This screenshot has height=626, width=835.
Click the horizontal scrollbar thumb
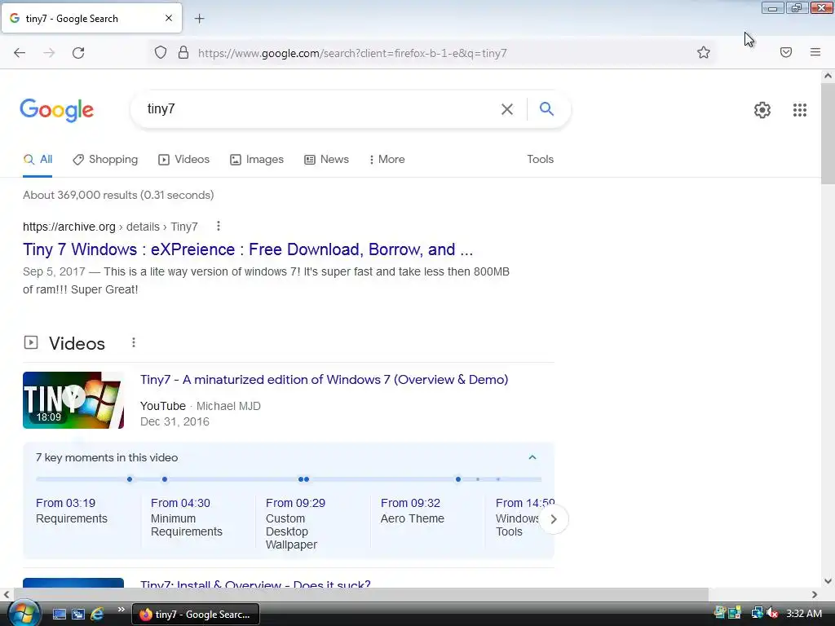[x=361, y=594]
